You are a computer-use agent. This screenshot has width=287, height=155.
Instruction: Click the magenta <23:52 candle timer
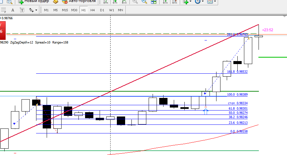(x=267, y=30)
